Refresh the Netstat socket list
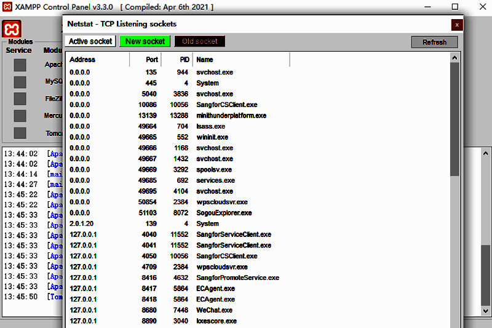The image size is (492, 328). tap(434, 42)
